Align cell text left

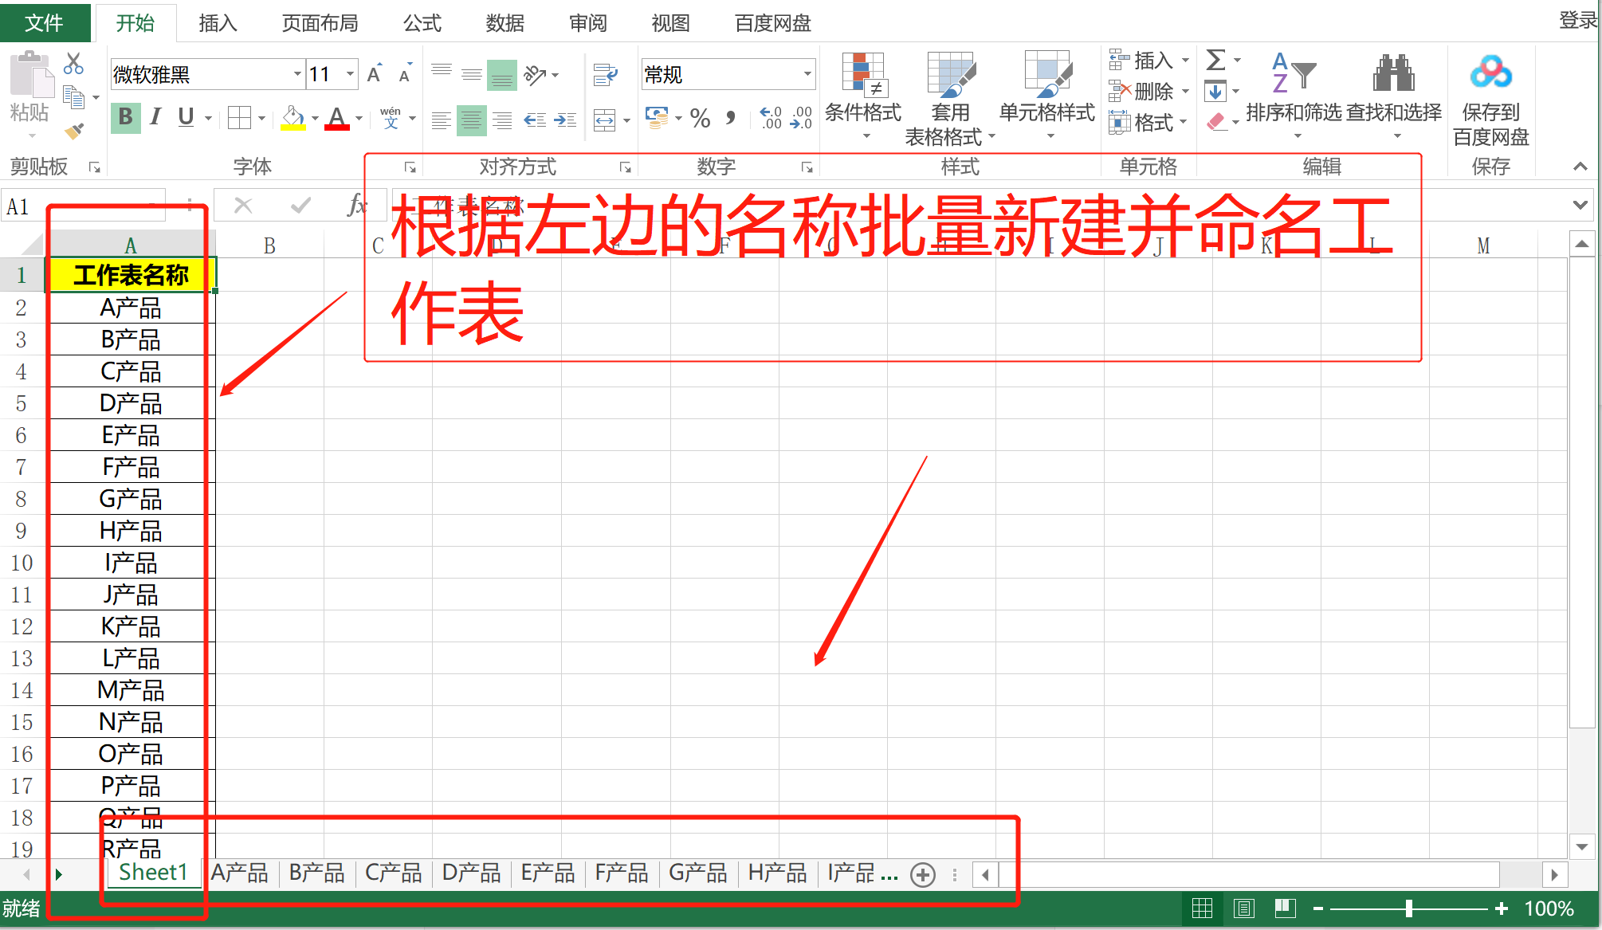coord(441,120)
